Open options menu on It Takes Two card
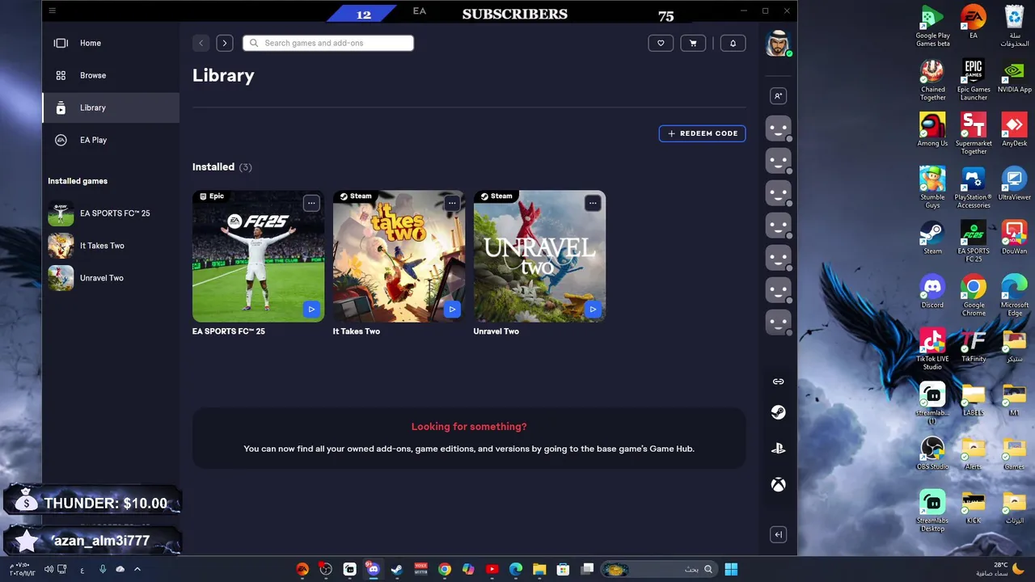This screenshot has width=1035, height=582. click(x=452, y=203)
